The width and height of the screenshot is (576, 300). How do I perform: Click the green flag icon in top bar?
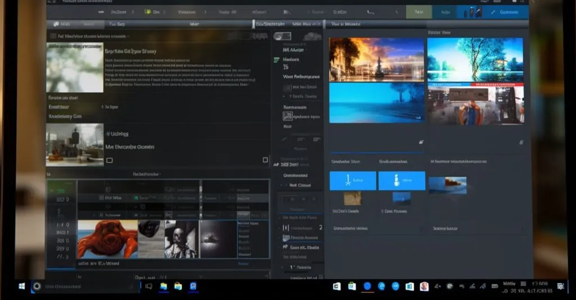coord(148,12)
